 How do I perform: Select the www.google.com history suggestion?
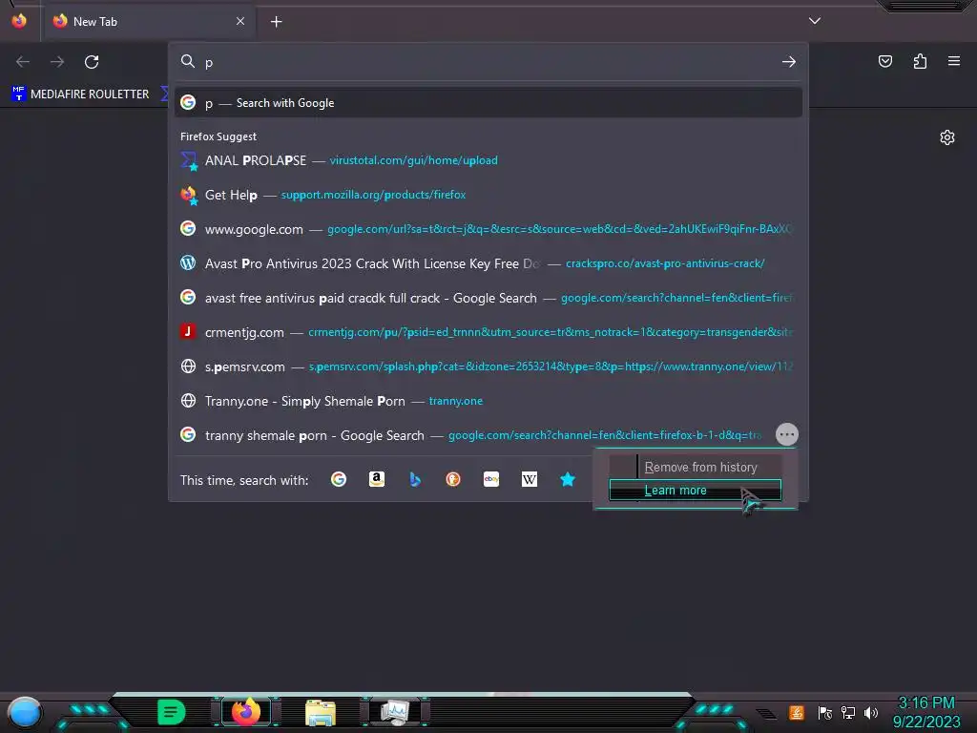tap(488, 229)
